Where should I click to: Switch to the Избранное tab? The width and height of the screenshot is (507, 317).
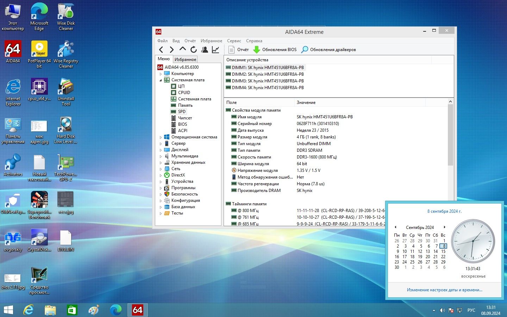(185, 60)
